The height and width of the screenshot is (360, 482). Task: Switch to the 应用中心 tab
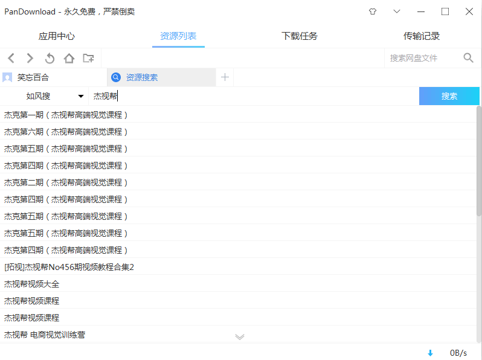coord(57,36)
